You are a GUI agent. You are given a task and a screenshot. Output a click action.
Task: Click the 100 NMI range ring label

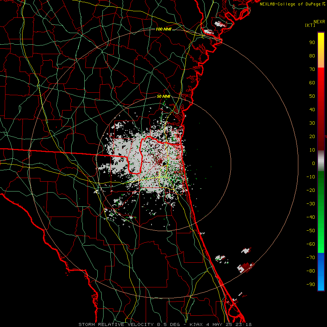pyautogui.click(x=163, y=29)
